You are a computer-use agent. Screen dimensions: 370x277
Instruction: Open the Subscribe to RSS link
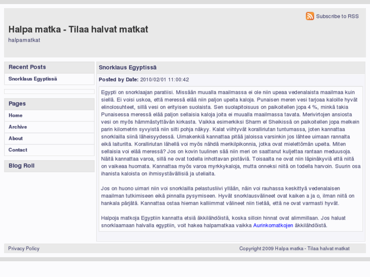(x=337, y=16)
